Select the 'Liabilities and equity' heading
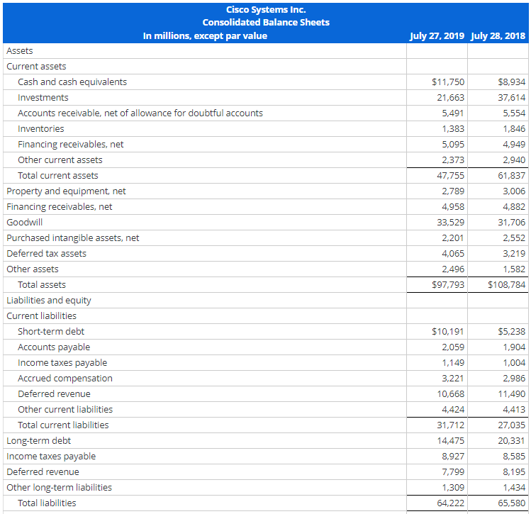 [49, 301]
